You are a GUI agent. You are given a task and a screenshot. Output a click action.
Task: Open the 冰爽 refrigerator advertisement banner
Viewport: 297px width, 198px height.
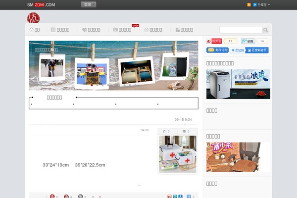238,84
